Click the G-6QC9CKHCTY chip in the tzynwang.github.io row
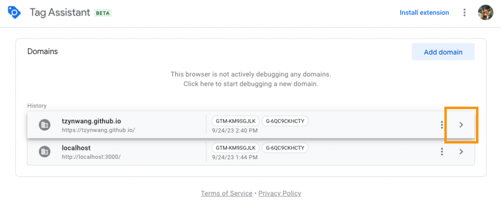The height and width of the screenshot is (209, 501). (x=285, y=121)
